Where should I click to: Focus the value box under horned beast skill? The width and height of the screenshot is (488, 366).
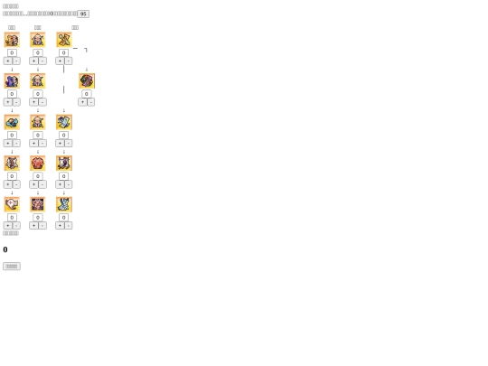tap(64, 176)
